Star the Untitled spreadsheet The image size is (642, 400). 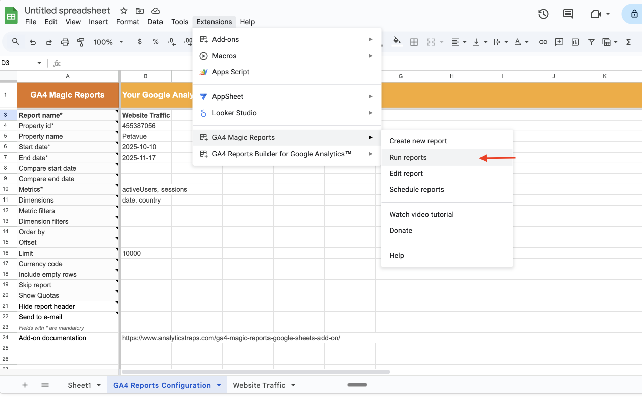[x=124, y=11]
